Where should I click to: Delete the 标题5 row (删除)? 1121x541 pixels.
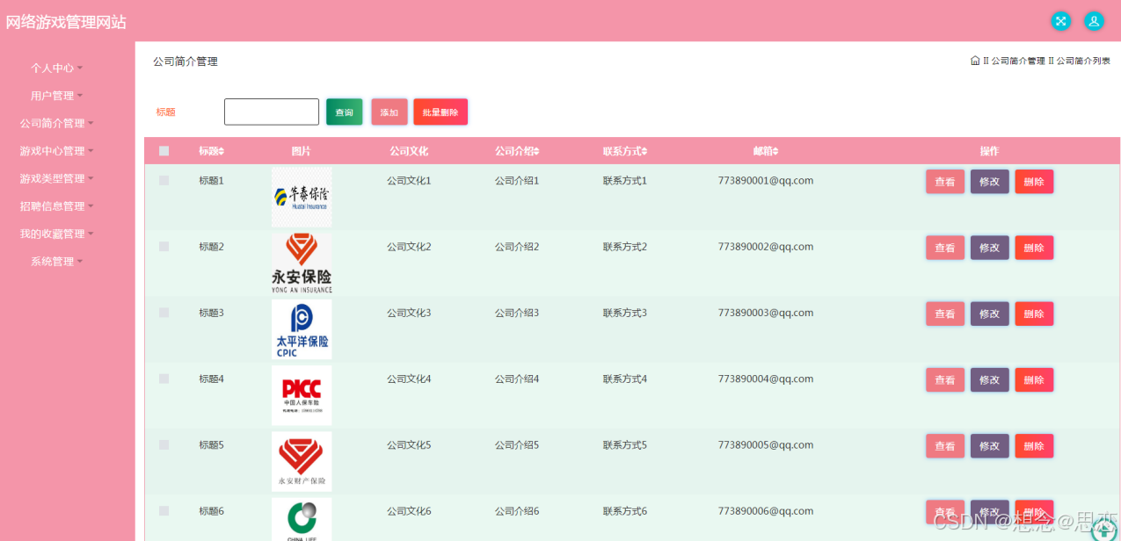click(1034, 446)
